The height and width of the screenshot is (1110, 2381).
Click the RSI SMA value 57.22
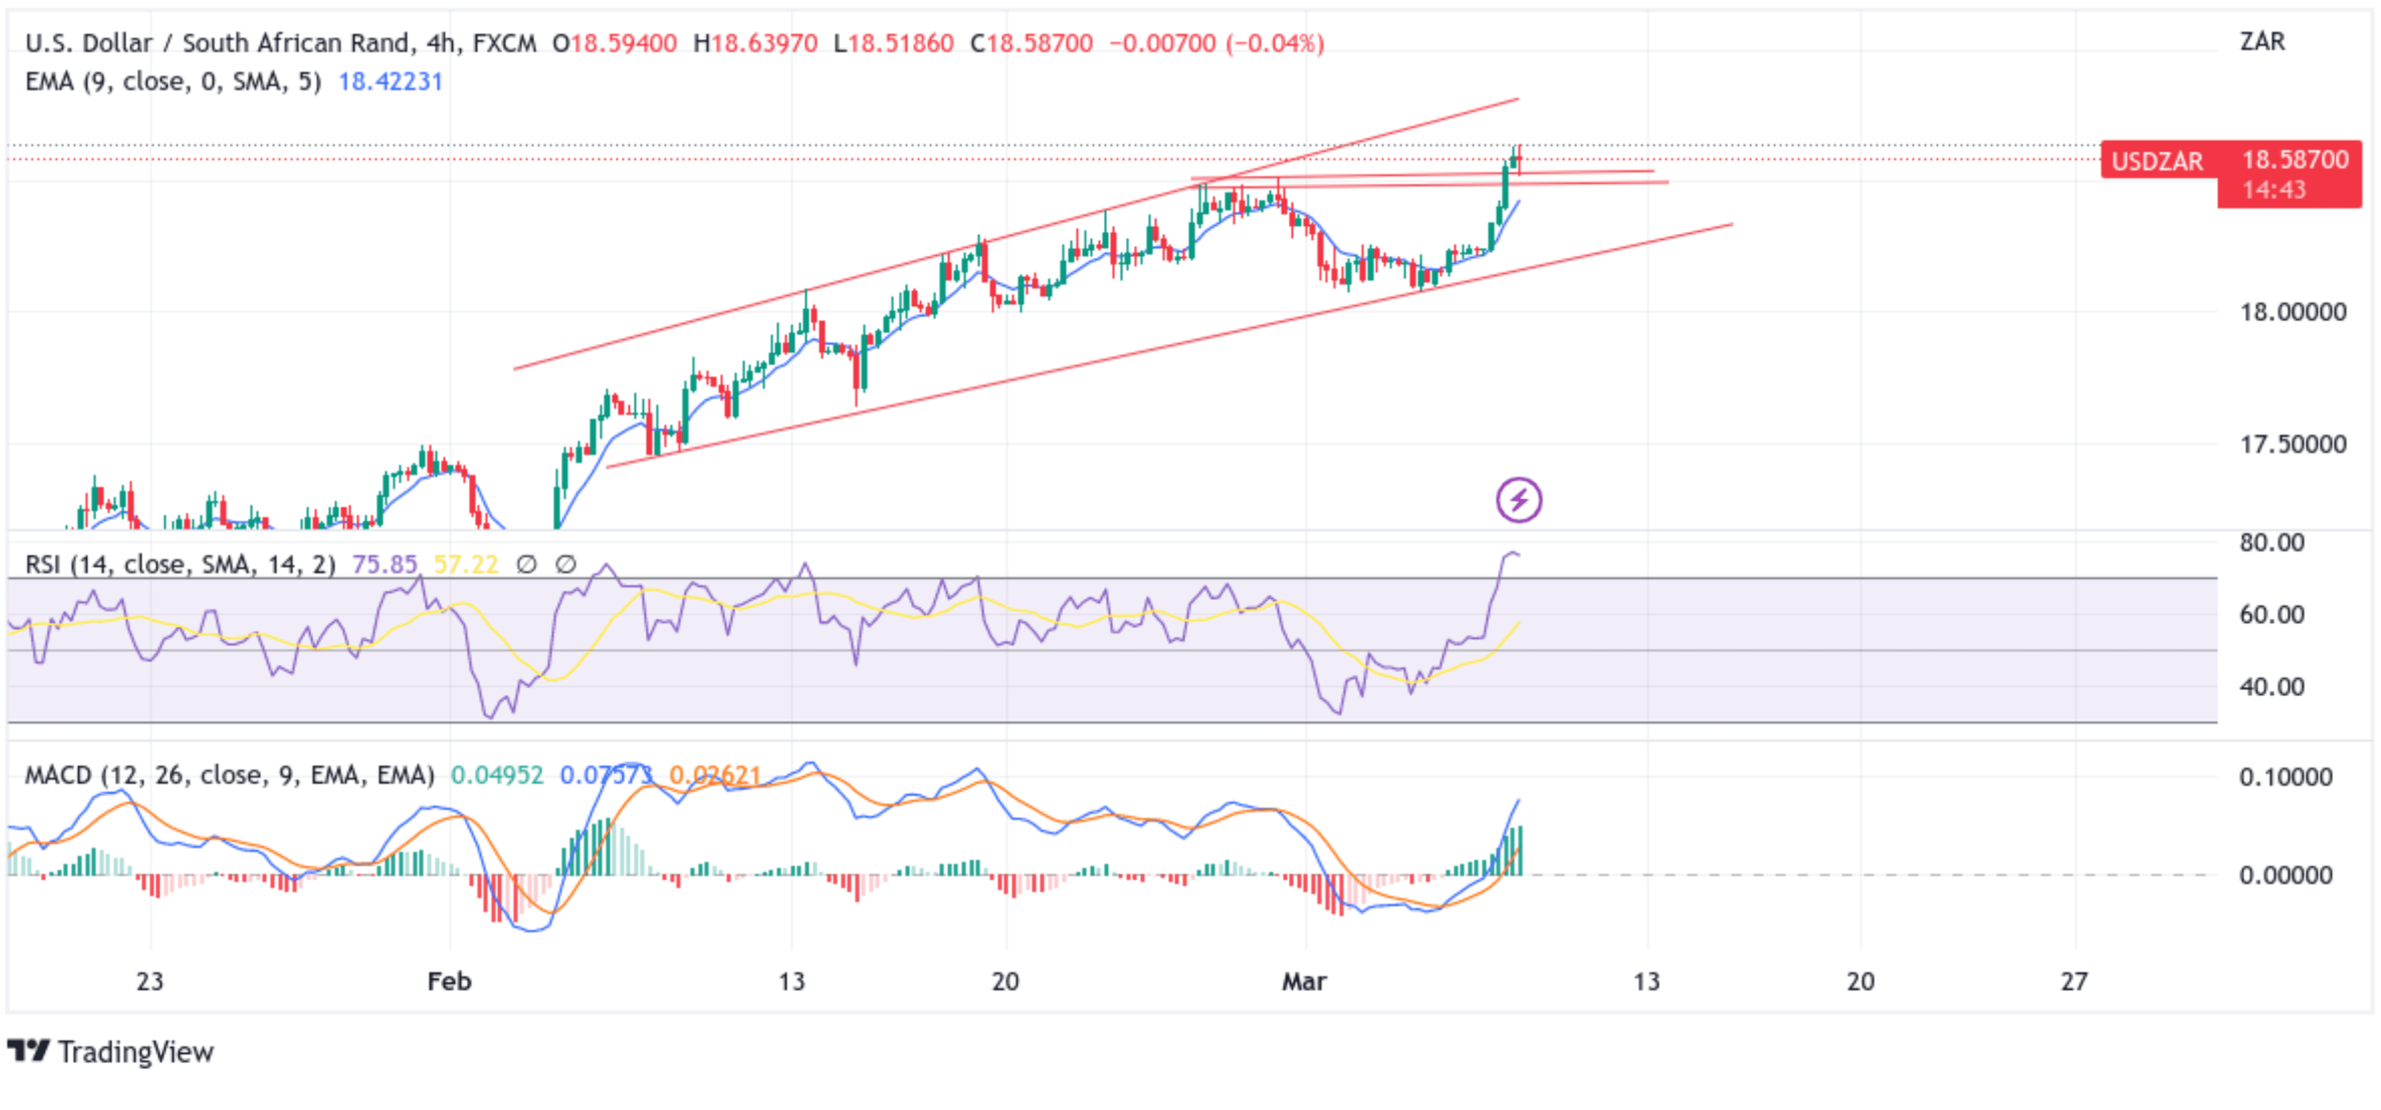click(466, 564)
